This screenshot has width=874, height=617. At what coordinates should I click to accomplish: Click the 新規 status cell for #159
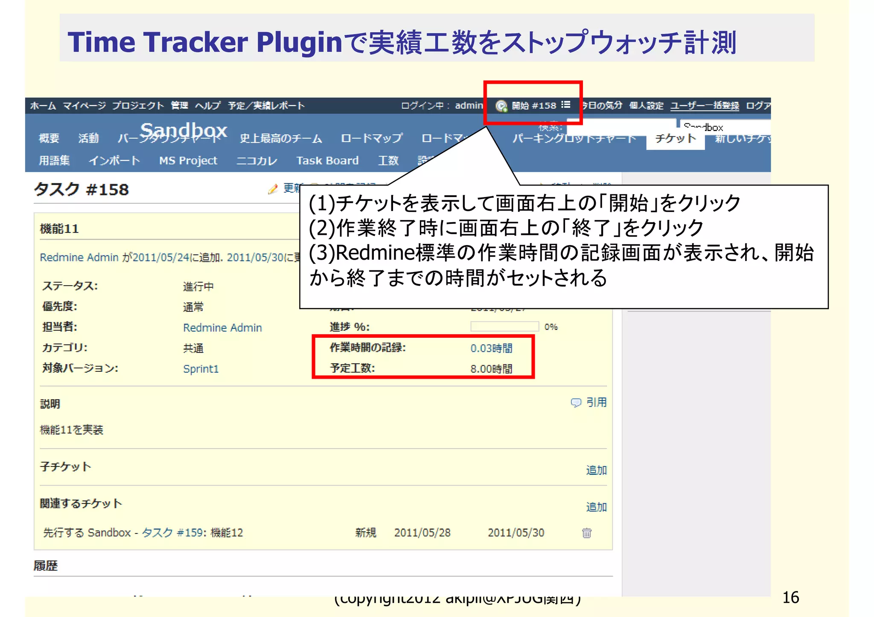(366, 533)
